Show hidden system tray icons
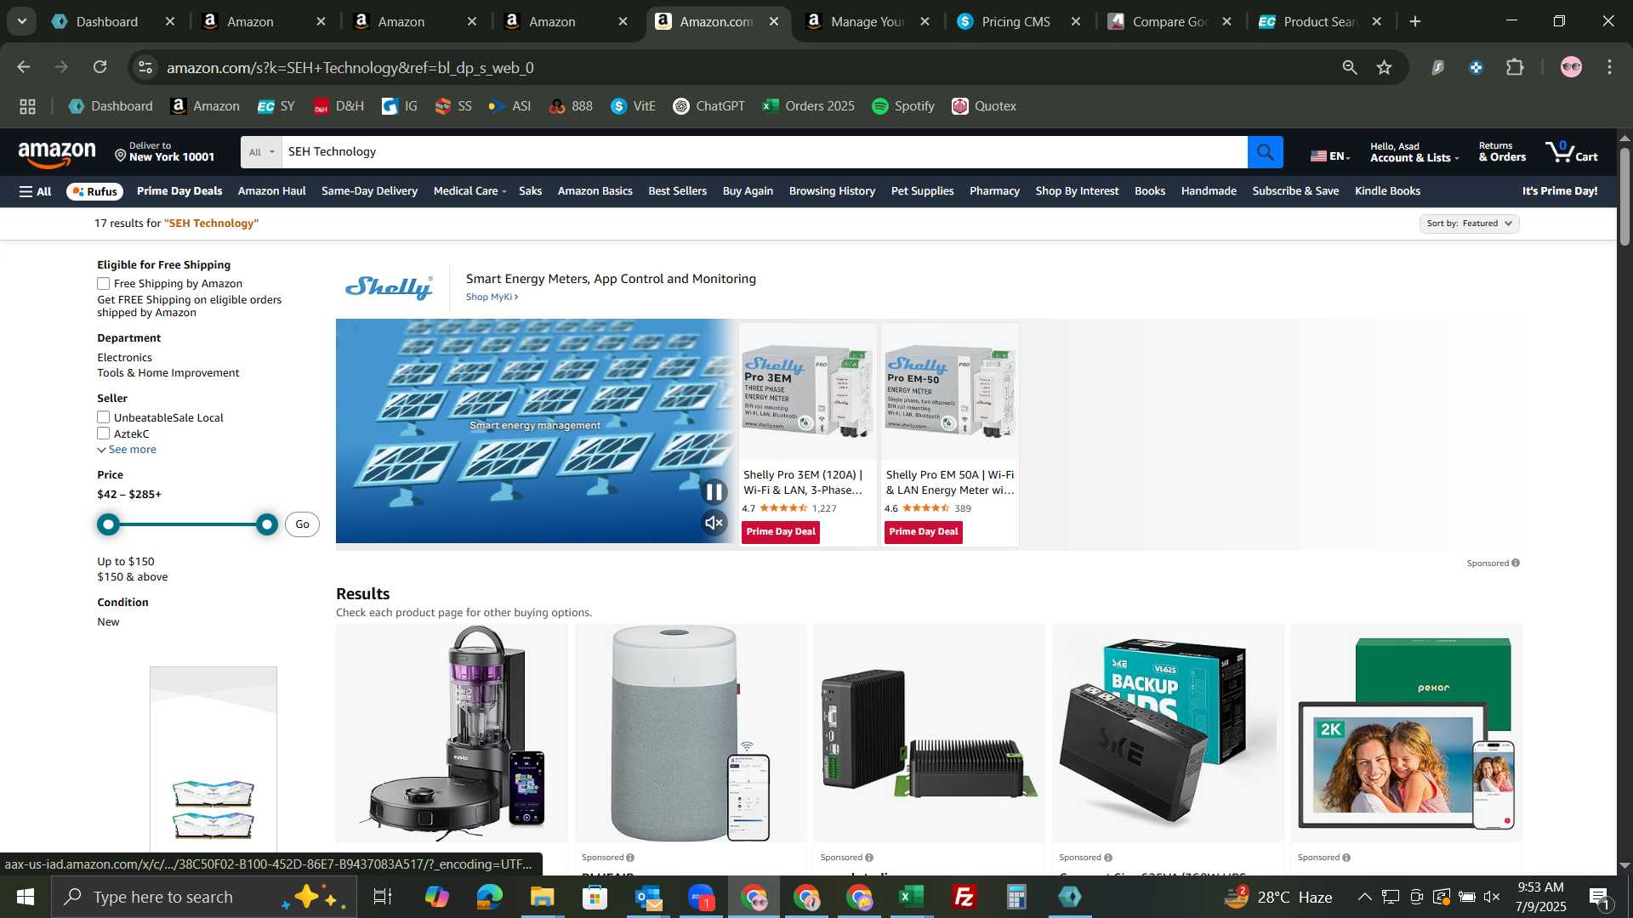 pos(1363,897)
